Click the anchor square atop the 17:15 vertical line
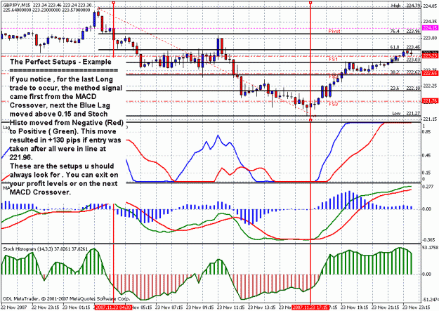The height and width of the screenshot is (311, 439). (310, 2)
